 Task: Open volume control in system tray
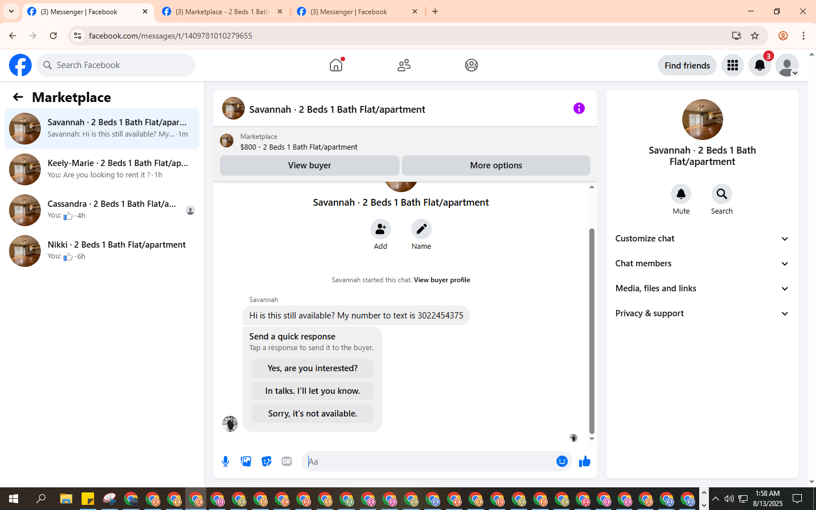[x=729, y=499]
